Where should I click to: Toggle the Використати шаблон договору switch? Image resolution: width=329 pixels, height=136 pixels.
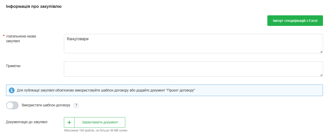(x=12, y=105)
